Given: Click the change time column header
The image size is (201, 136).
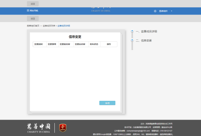Looking at the screenshot, I should [x=38, y=44].
